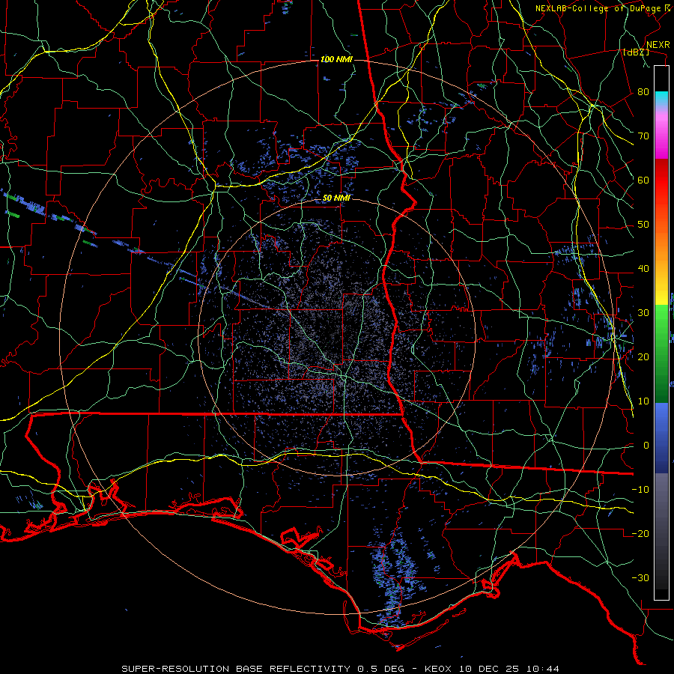674x674 pixels.
Task: Select the 30 tick label on the dBZ scale
Action: (x=643, y=313)
